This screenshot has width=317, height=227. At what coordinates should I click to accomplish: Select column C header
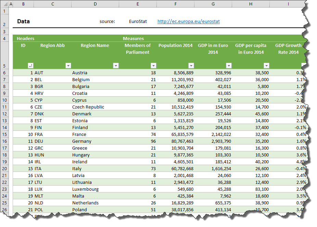point(53,4)
